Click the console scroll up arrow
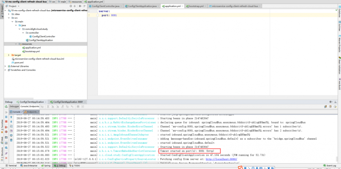 pyautogui.click(x=11, y=117)
